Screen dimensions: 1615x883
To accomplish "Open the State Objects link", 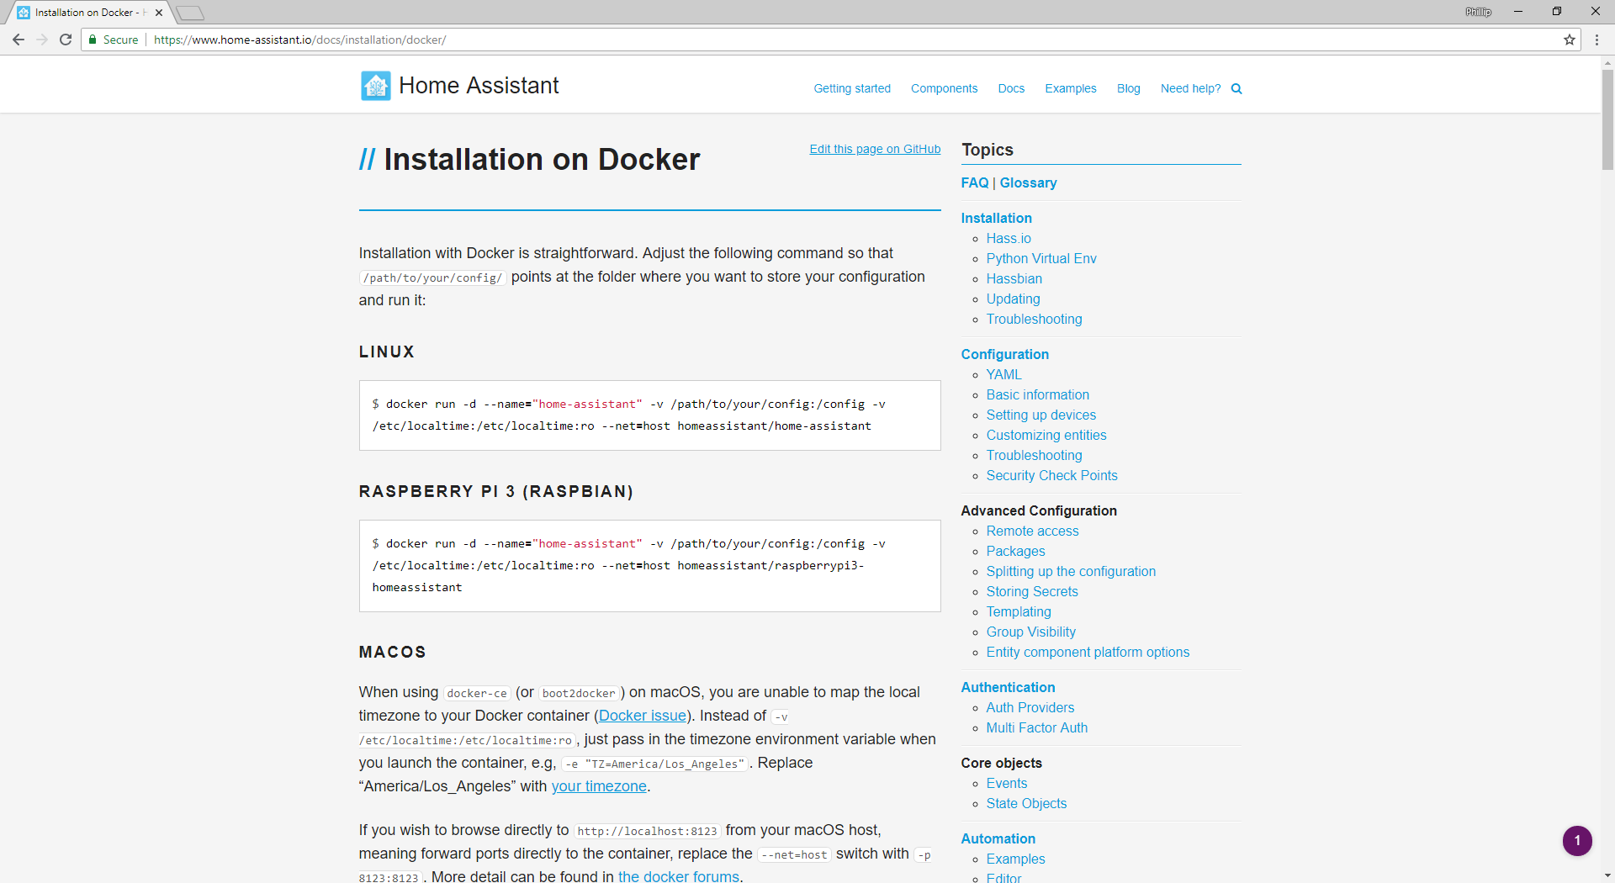I will click(x=1026, y=803).
